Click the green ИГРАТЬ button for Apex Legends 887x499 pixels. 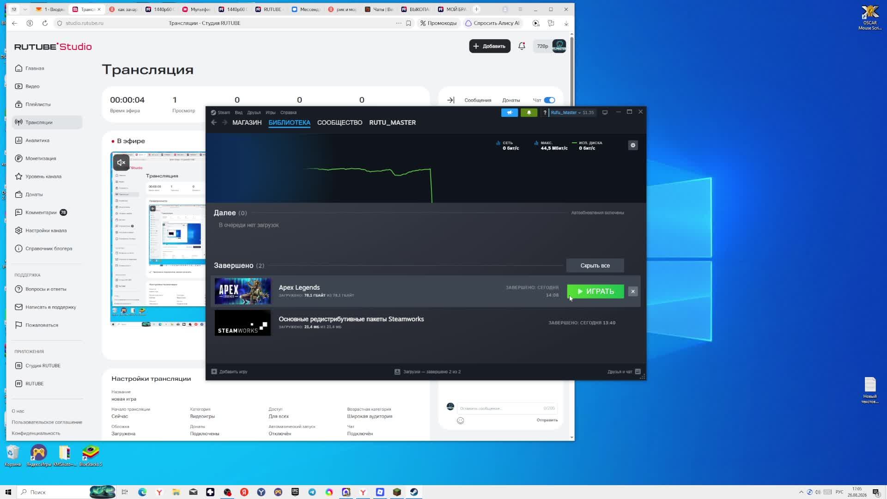point(595,291)
